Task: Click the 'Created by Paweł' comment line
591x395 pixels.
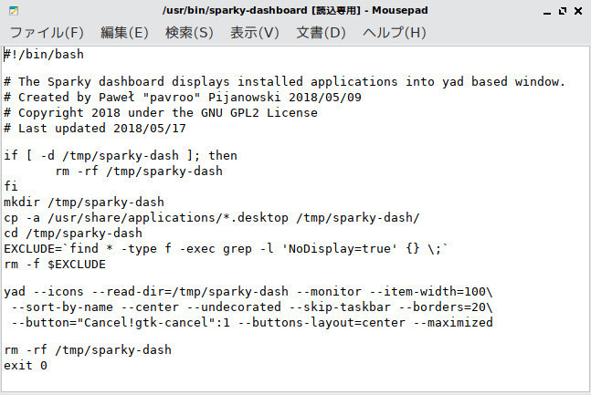Action: click(183, 97)
